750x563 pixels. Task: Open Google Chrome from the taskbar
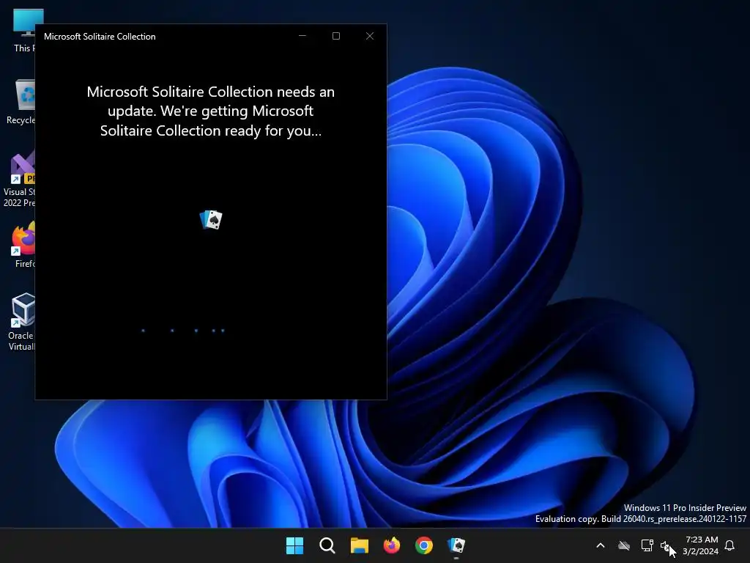(x=424, y=545)
